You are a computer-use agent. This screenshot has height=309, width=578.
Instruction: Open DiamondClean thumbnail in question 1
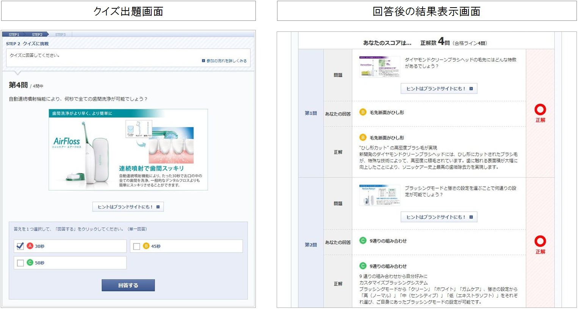tap(379, 67)
